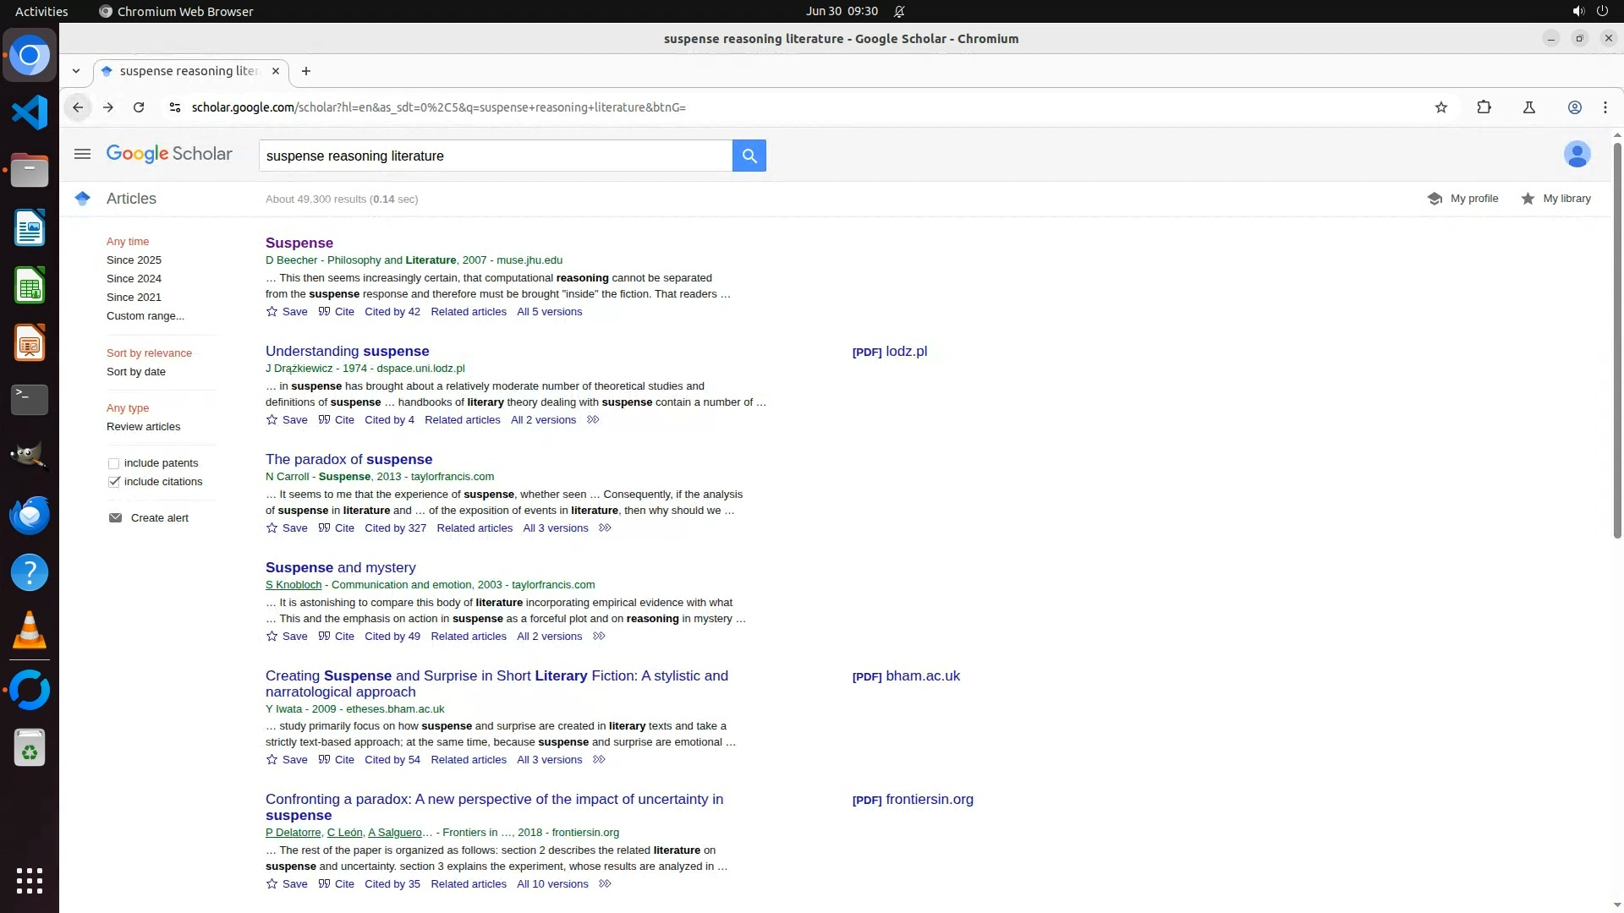The image size is (1624, 913).
Task: Select Sort by date option
Action: coord(135,372)
